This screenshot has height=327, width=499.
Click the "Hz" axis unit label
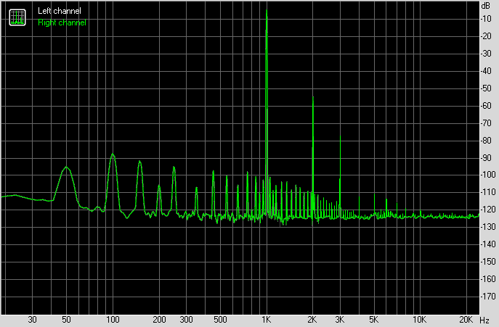point(484,320)
